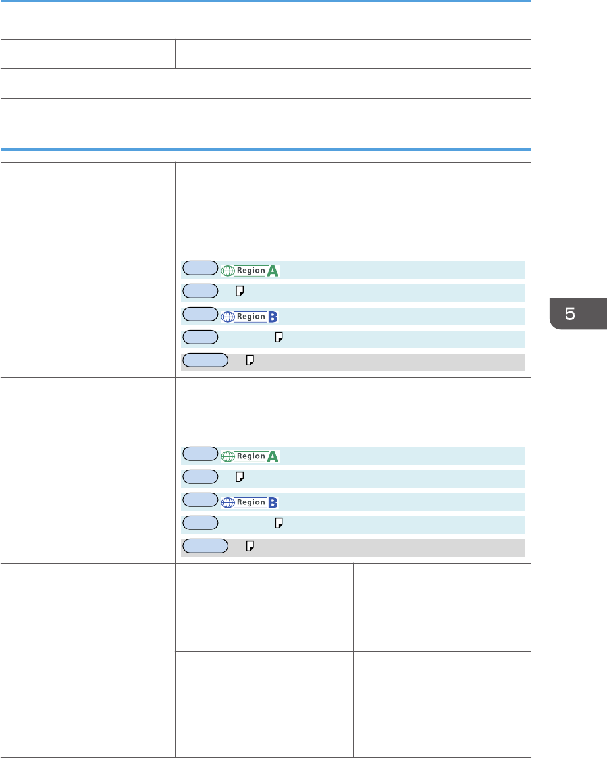Select blue pill label beside upper Region A badge
607x758 pixels.
point(200,268)
